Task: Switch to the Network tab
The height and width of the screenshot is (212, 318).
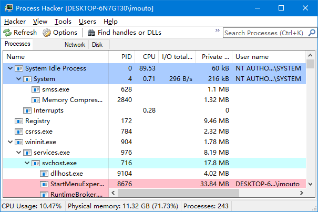Action: pyautogui.click(x=75, y=45)
